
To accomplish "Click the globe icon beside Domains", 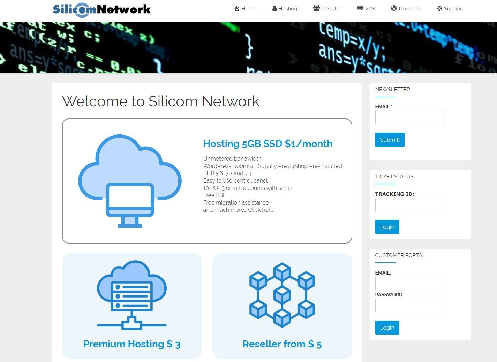I will pyautogui.click(x=394, y=8).
